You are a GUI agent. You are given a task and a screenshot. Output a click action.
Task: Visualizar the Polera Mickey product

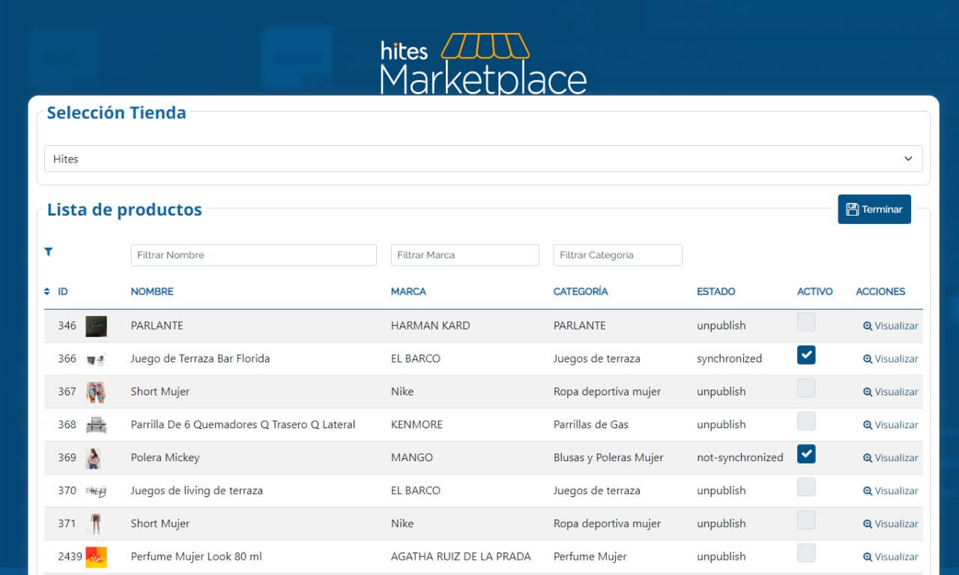point(891,457)
